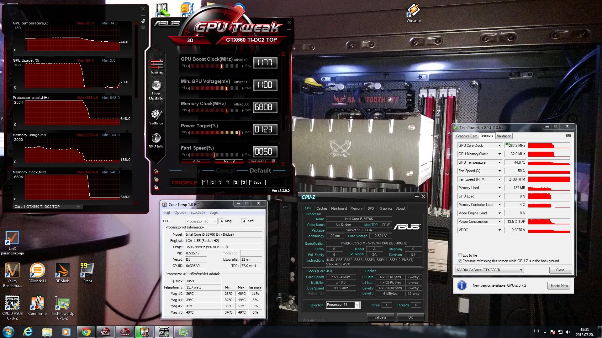Open the GPU Memory Clock sensor dropdown
Screen dimensions: 602x338
[499, 154]
